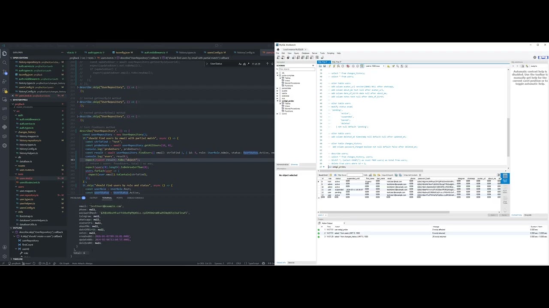This screenshot has height=308, width=549.
Task: Open the Explorer view in VS Code activity bar
Action: pos(4,53)
